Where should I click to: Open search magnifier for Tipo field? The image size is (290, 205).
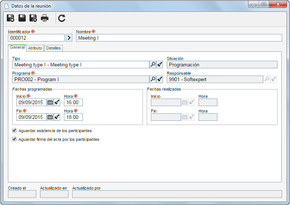point(153,65)
